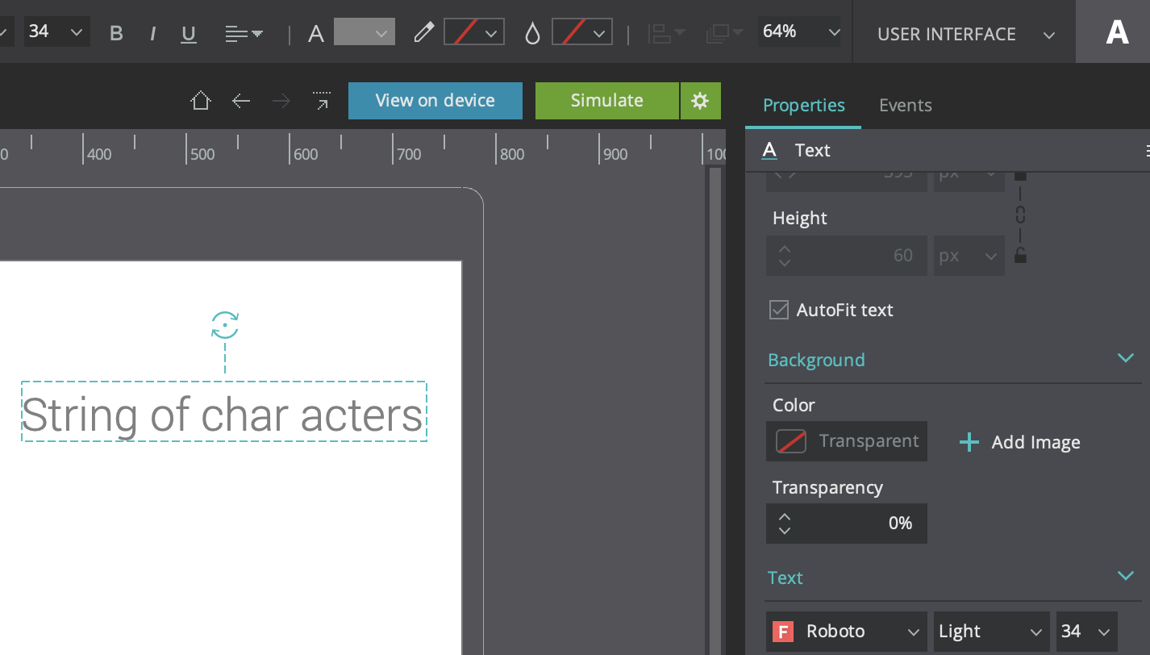Toggle bold formatting in the toolbar

(116, 33)
